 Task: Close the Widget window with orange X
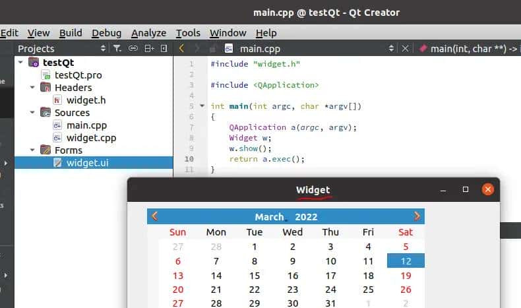488,189
